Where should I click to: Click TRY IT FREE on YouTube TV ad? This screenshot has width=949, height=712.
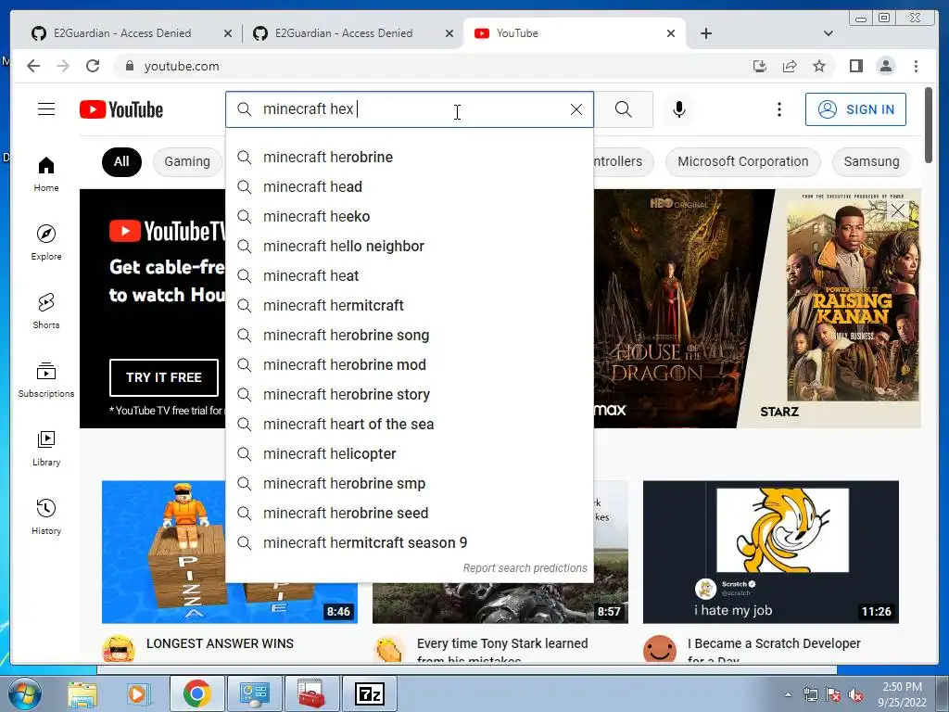click(x=163, y=377)
